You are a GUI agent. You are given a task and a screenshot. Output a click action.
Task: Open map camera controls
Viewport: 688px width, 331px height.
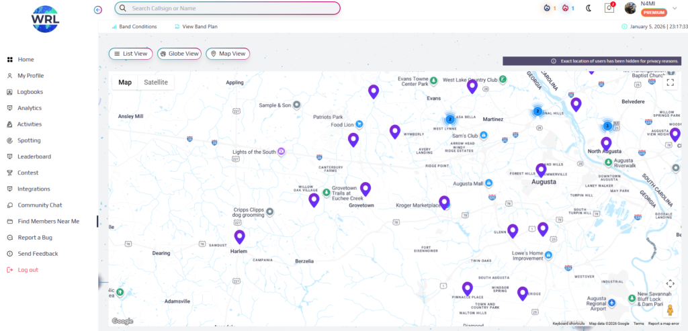[670, 284]
